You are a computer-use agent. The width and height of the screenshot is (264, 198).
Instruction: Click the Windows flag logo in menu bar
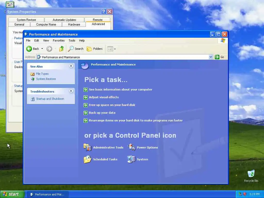pyautogui.click(x=223, y=40)
